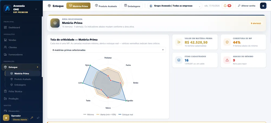Viewport: 271px width, 123px height.
Task: Click the Fecho axis label
Action: 128,65
